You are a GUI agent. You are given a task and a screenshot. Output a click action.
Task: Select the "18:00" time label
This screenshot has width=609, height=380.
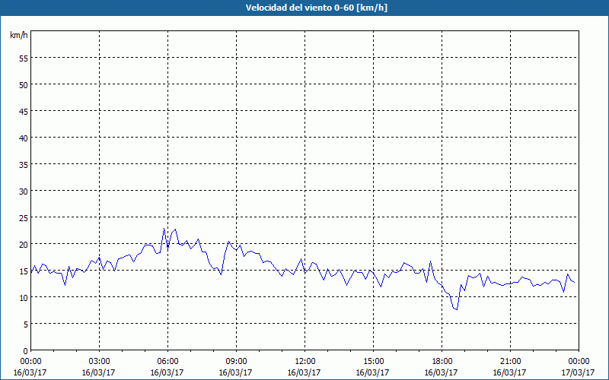pos(442,362)
